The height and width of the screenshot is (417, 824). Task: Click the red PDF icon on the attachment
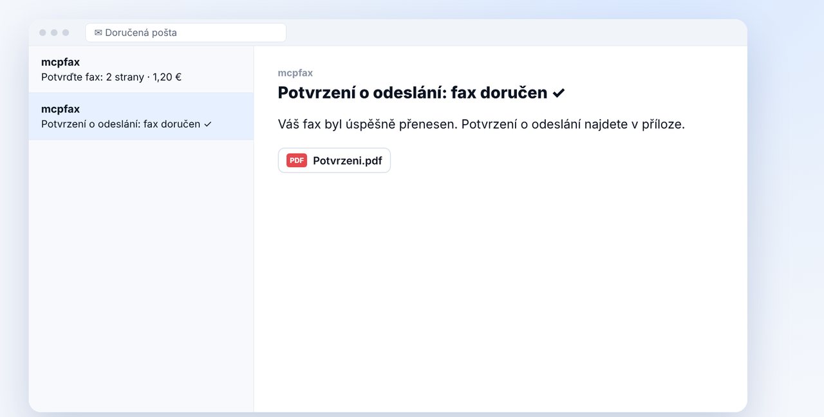297,161
